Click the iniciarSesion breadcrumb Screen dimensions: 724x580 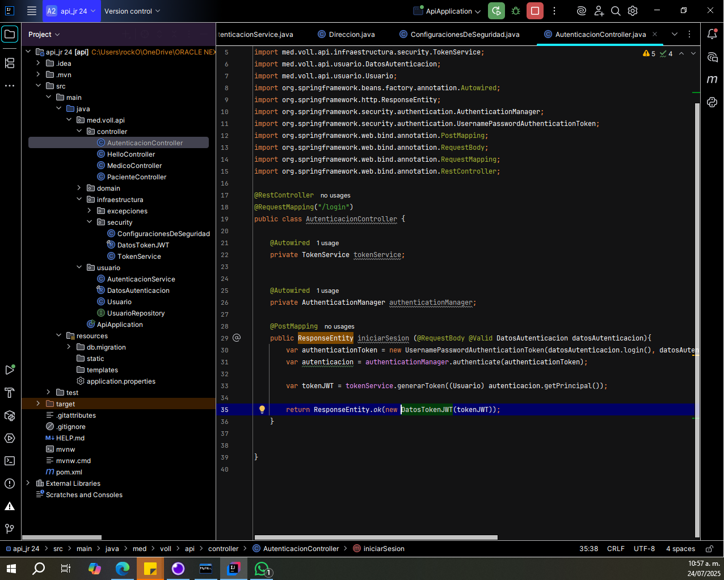coord(378,549)
